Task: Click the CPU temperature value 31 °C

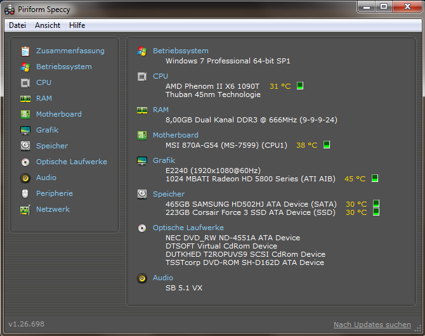Action: (x=280, y=86)
